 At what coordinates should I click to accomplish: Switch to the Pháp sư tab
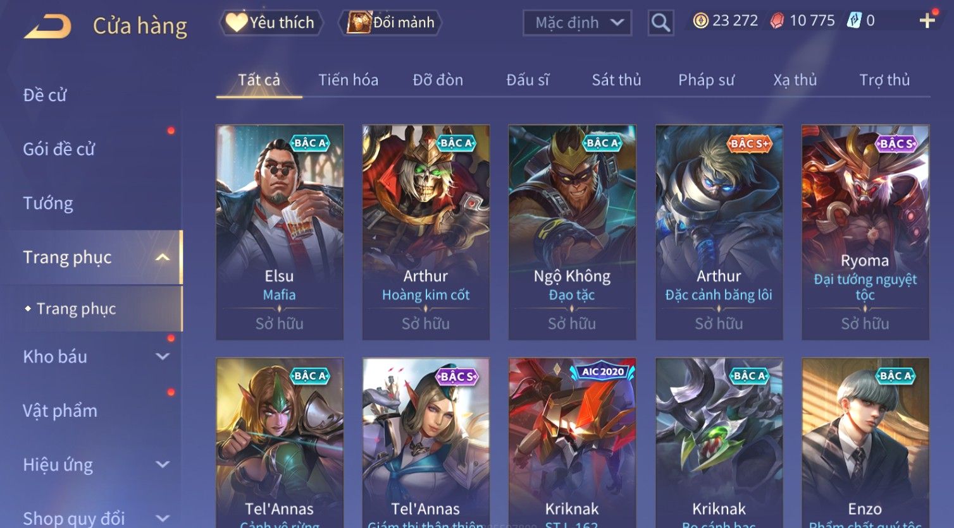coord(706,80)
